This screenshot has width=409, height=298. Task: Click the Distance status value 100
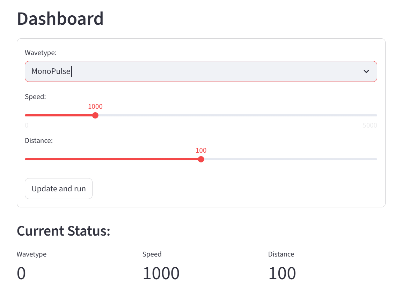(282, 273)
